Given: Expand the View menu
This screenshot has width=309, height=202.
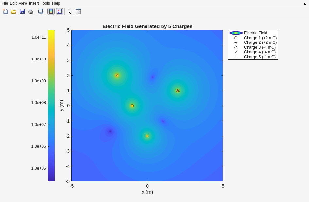Looking at the screenshot, I should click(23, 3).
